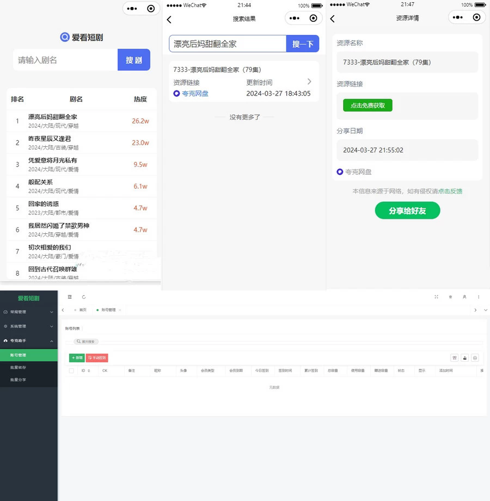Viewport: 490px width, 501px height.
Task: Click the refresh icon next to the hamburger
Action: point(84,296)
